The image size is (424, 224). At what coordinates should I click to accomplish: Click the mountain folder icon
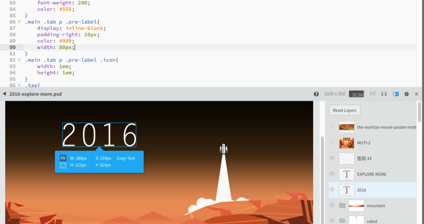[x=343, y=206]
